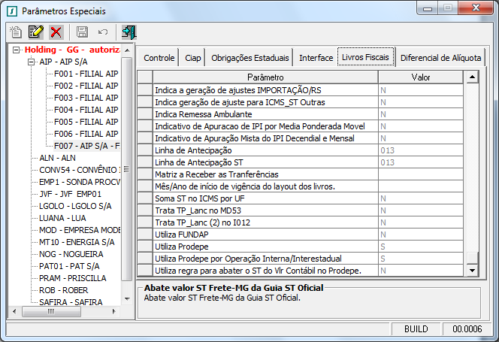The image size is (499, 342).
Task: Open the Ciap tab
Action: click(x=192, y=58)
